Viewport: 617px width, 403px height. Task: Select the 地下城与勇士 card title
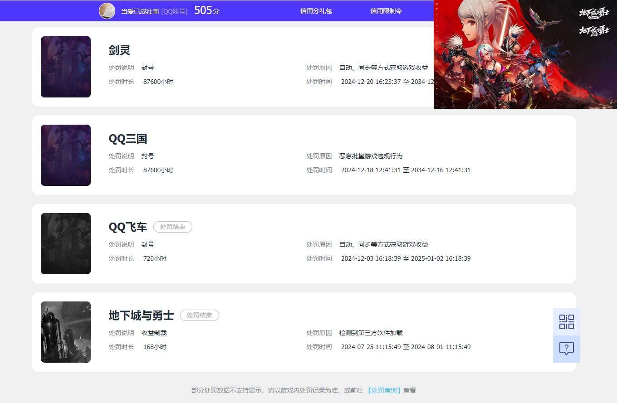click(x=141, y=316)
